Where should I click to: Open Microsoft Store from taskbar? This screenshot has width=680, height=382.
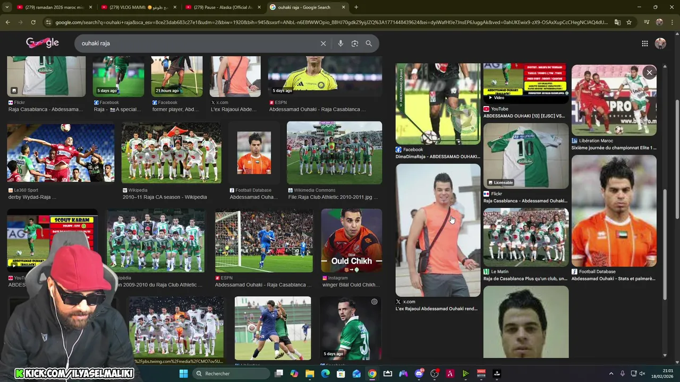click(341, 374)
